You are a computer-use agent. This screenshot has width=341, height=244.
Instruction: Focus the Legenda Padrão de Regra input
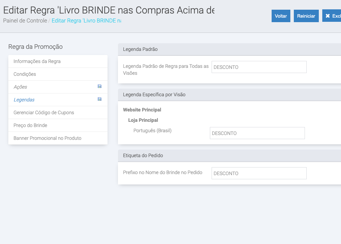coord(259,67)
